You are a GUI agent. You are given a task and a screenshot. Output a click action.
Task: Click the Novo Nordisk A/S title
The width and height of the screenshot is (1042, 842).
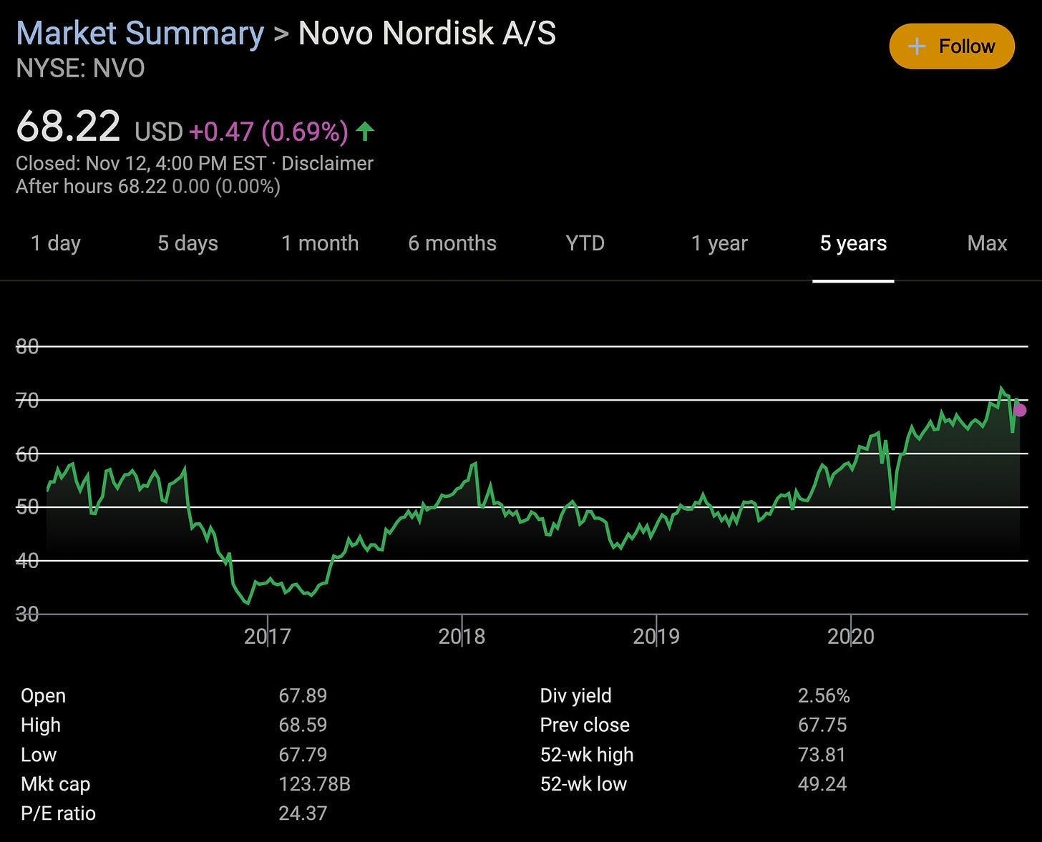pyautogui.click(x=427, y=34)
